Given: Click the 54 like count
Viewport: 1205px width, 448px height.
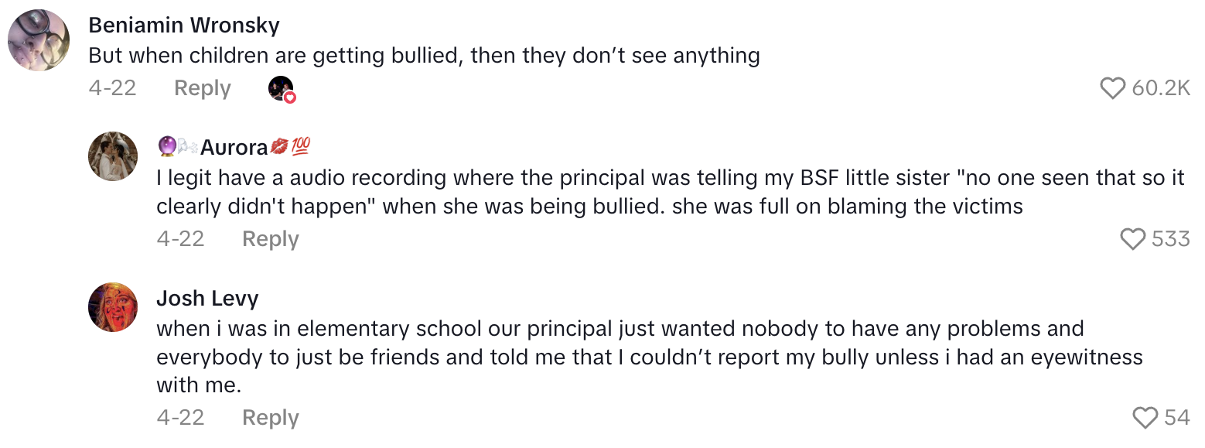Looking at the screenshot, I should point(1177,419).
